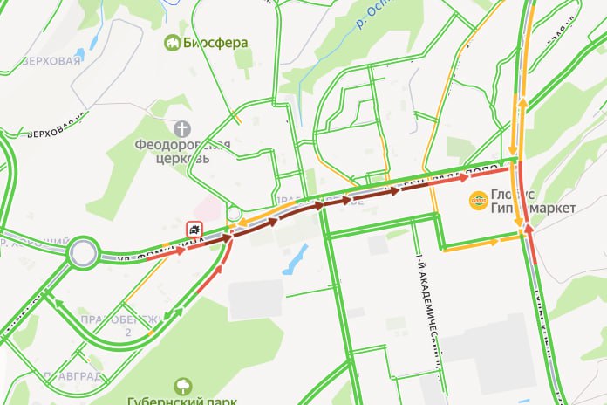Image resolution: width=607 pixels, height=405 pixels.
Task: Open the Глобус Гипермаркет label
Action: (533, 201)
